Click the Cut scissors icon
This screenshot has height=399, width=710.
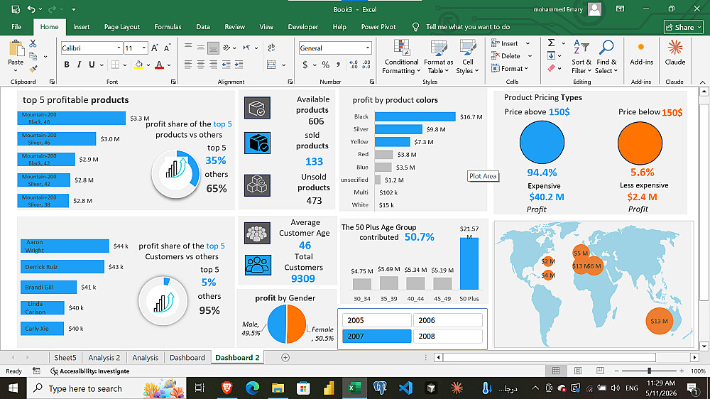click(33, 43)
